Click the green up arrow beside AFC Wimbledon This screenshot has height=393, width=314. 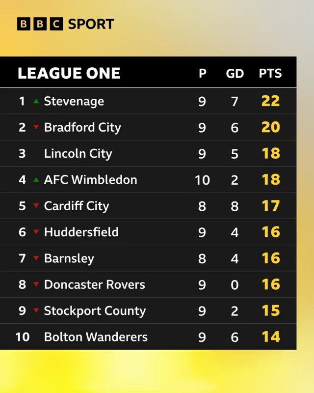click(x=36, y=180)
